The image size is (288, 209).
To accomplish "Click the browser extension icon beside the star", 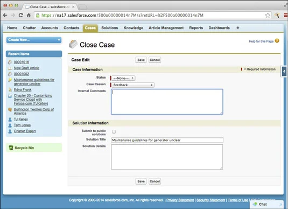I will (x=277, y=15).
